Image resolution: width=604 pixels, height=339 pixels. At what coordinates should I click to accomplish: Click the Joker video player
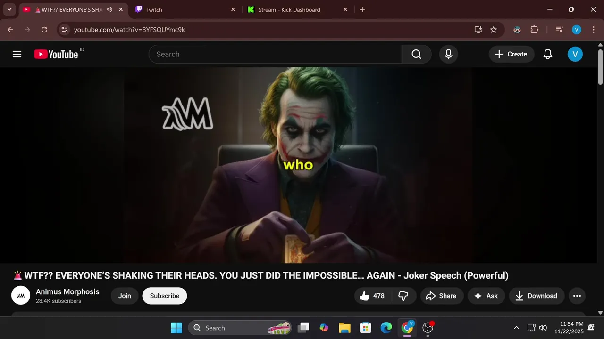(x=298, y=165)
